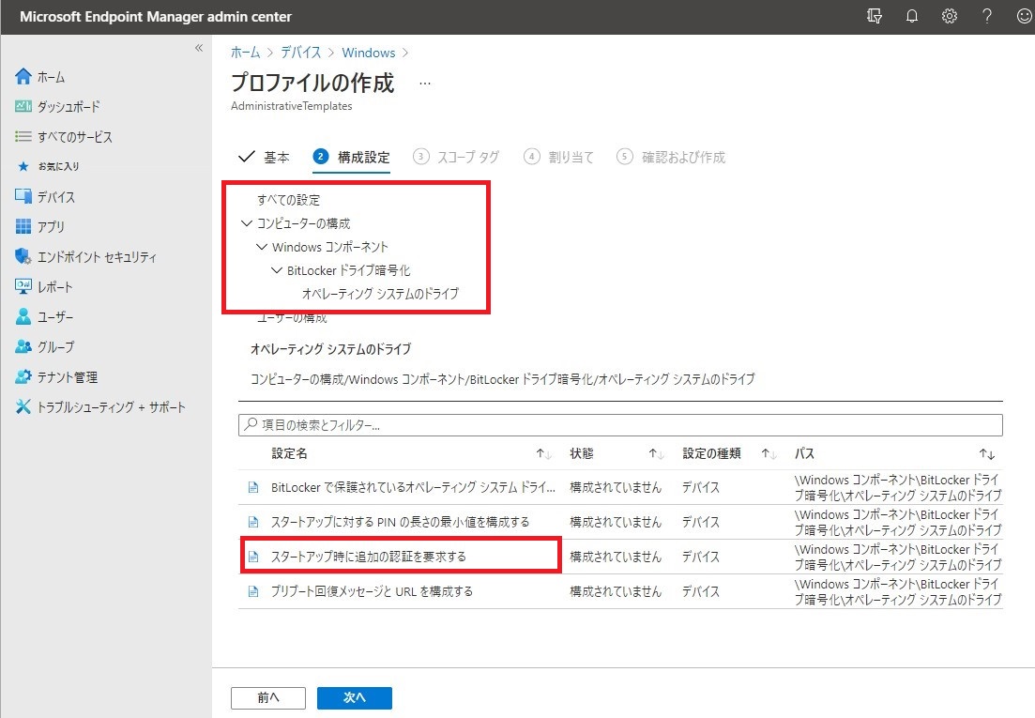Image resolution: width=1035 pixels, height=718 pixels.
Task: Follow the Windows breadcrumb link
Action: pos(369,53)
